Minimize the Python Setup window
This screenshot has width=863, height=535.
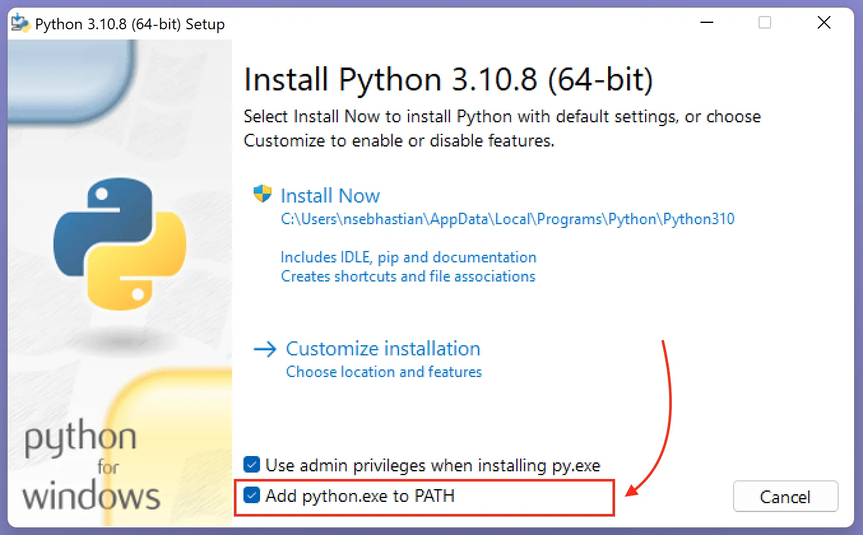pyautogui.click(x=706, y=24)
